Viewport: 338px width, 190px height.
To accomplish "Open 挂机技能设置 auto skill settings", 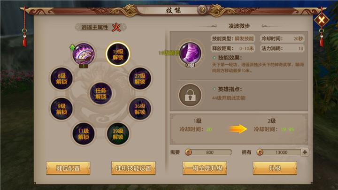I will [133, 168].
